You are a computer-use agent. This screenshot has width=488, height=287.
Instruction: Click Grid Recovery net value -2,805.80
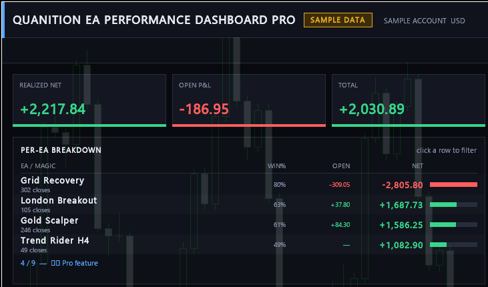coord(403,185)
